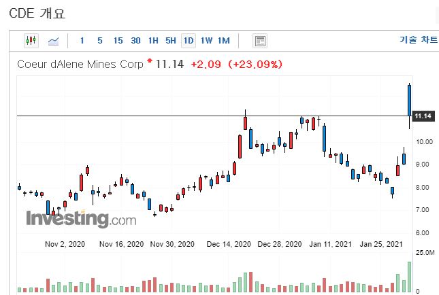Screen dimensions: 439x295
Task: Click the 25.0M volume axis label
Action: [425, 253]
